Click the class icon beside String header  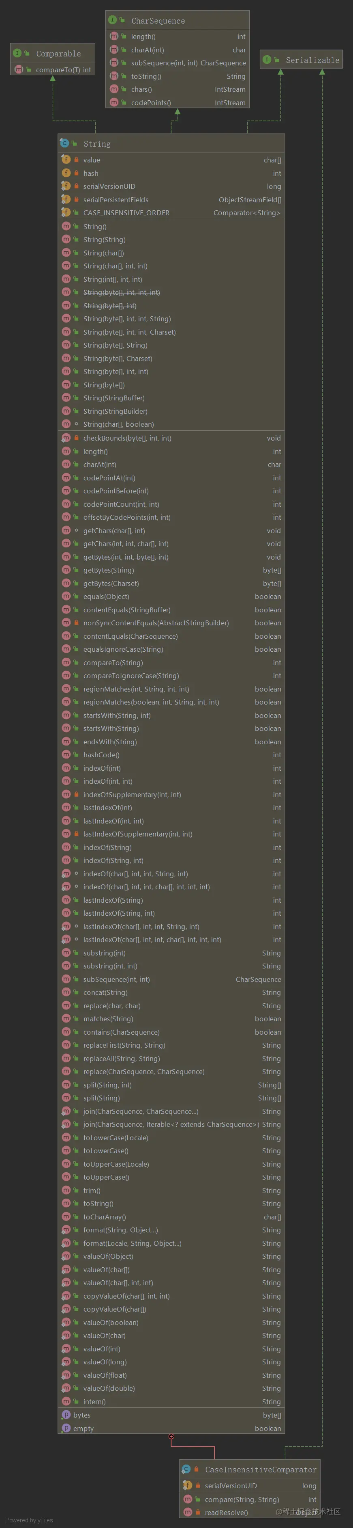64,144
